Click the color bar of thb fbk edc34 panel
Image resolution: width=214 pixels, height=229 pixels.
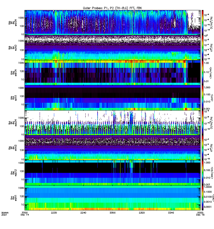point(203,73)
